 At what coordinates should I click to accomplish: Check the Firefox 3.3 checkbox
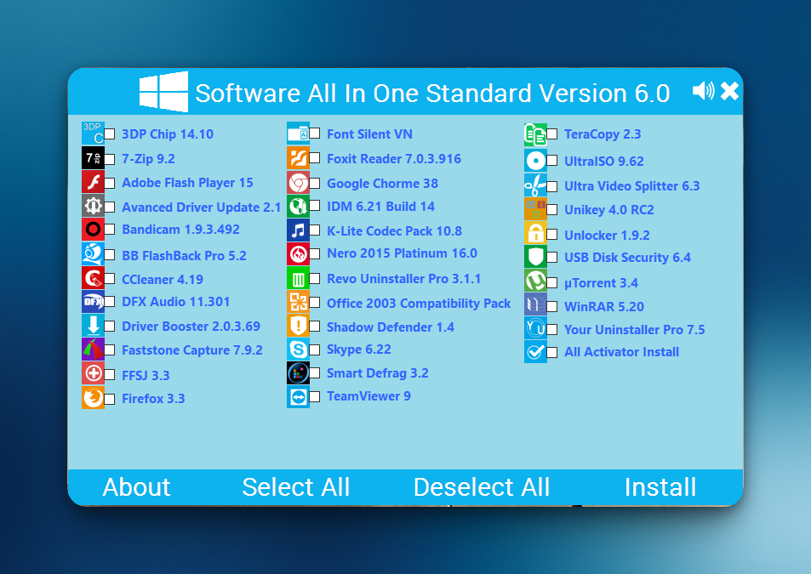coord(110,399)
